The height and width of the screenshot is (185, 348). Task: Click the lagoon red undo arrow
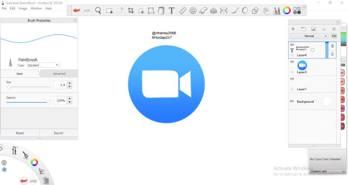pos(23,181)
